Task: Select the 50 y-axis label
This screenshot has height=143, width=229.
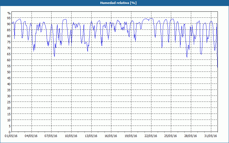Action: (x=9, y=72)
